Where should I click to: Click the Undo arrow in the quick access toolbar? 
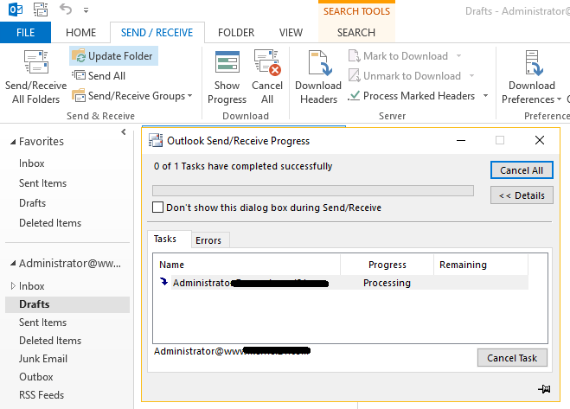pyautogui.click(x=66, y=9)
